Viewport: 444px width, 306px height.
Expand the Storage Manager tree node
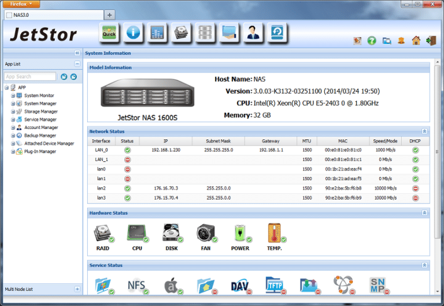click(13, 111)
